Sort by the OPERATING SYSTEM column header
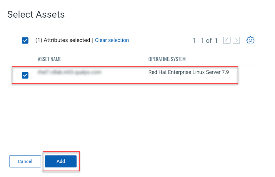The image size is (275, 177). pos(167,59)
